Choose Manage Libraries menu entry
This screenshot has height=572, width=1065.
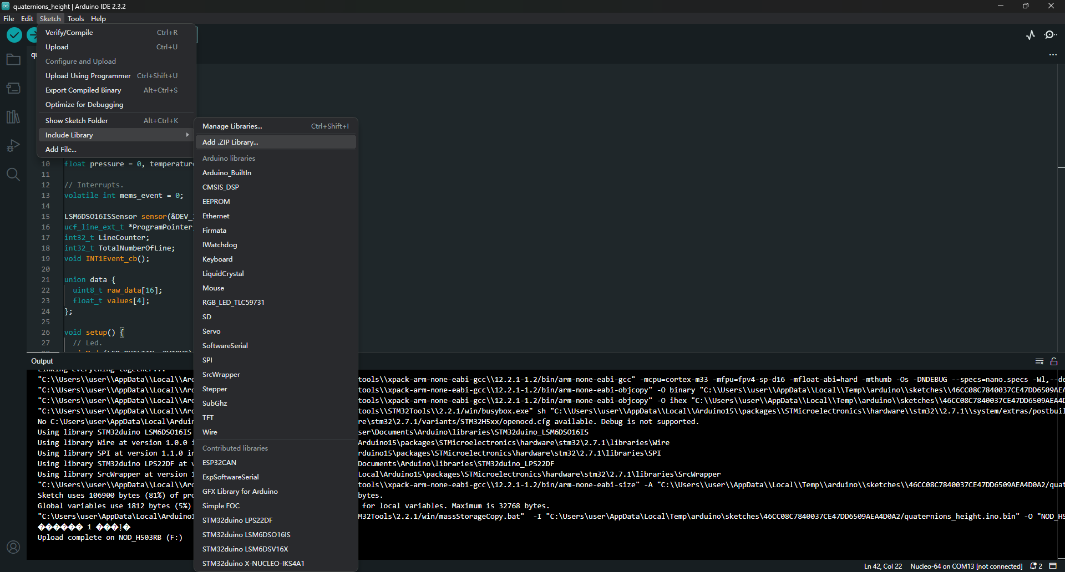point(232,126)
